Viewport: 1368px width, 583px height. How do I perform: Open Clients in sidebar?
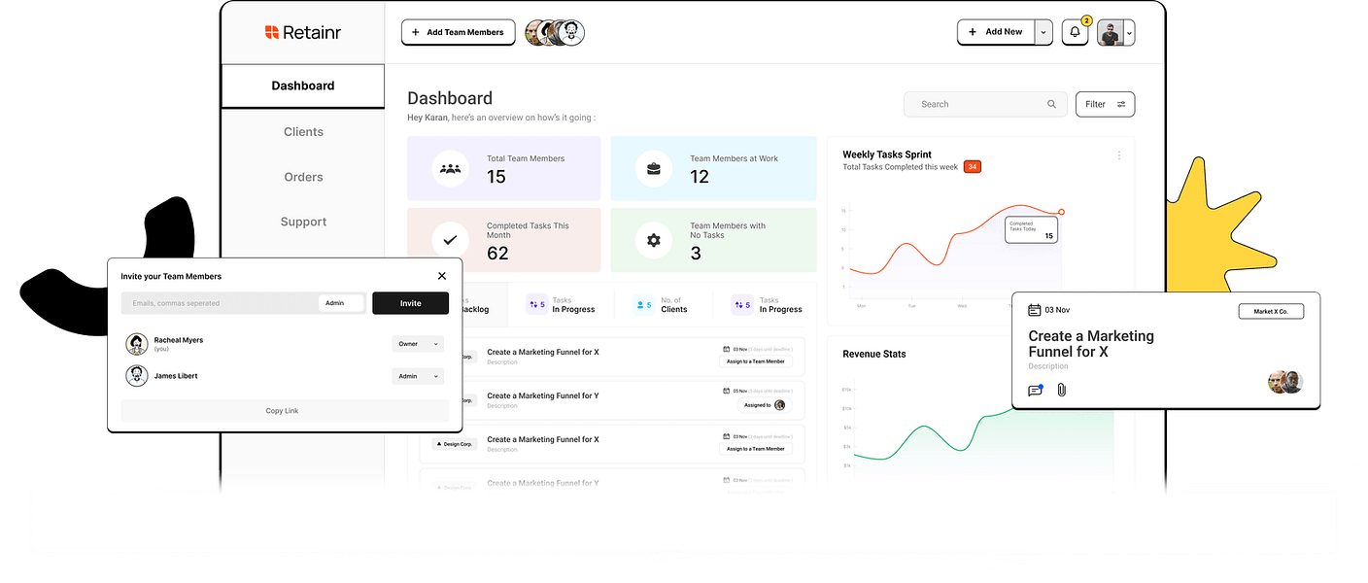[x=303, y=131]
